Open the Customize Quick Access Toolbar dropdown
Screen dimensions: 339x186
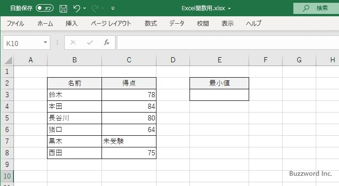tap(113, 8)
